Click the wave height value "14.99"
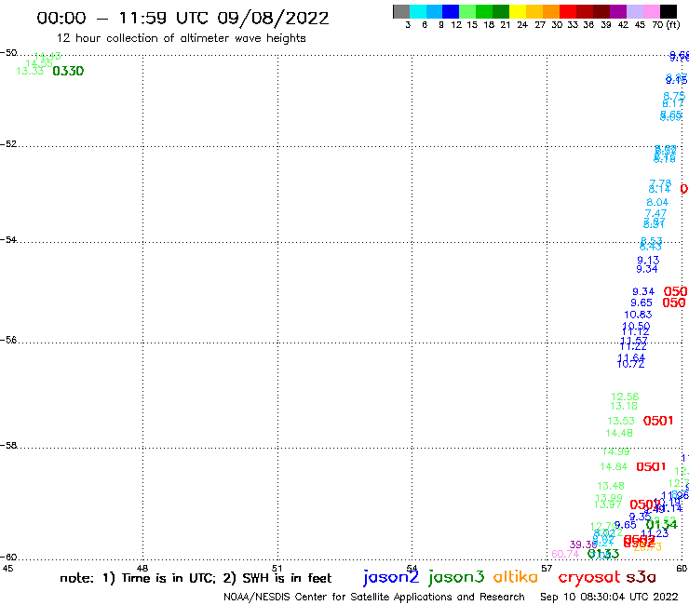This screenshot has height=605, width=689. (x=616, y=451)
